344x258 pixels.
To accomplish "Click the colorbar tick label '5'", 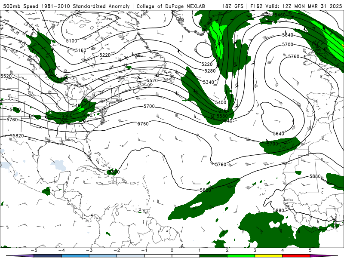I will coord(310,250).
